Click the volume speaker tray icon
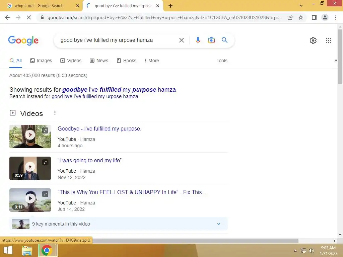The height and width of the screenshot is (257, 343). click(311, 251)
